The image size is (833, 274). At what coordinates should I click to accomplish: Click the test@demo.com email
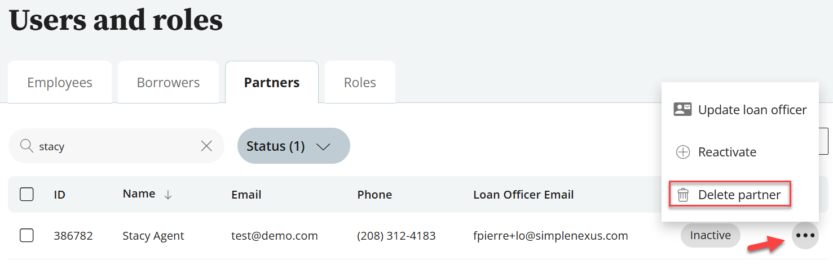(275, 236)
